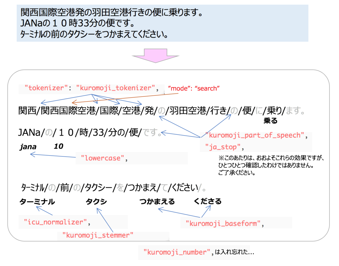
Task: Click the "kuromoji_part_of_speech" filter text
Action: click(x=255, y=136)
